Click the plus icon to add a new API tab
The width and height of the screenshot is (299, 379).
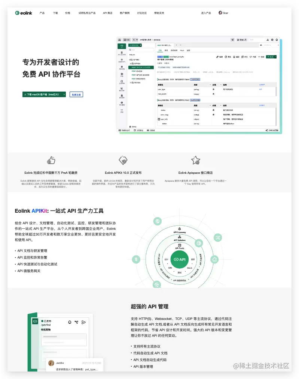[176, 45]
